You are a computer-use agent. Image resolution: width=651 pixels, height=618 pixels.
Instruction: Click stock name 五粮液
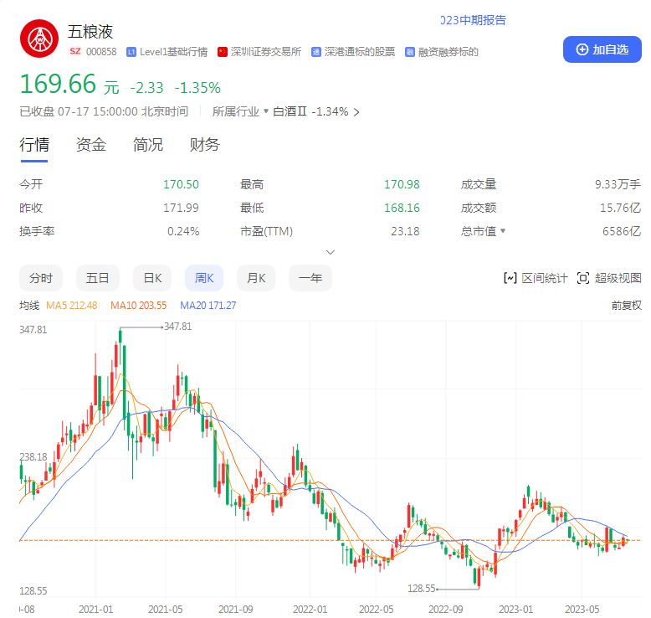[90, 32]
